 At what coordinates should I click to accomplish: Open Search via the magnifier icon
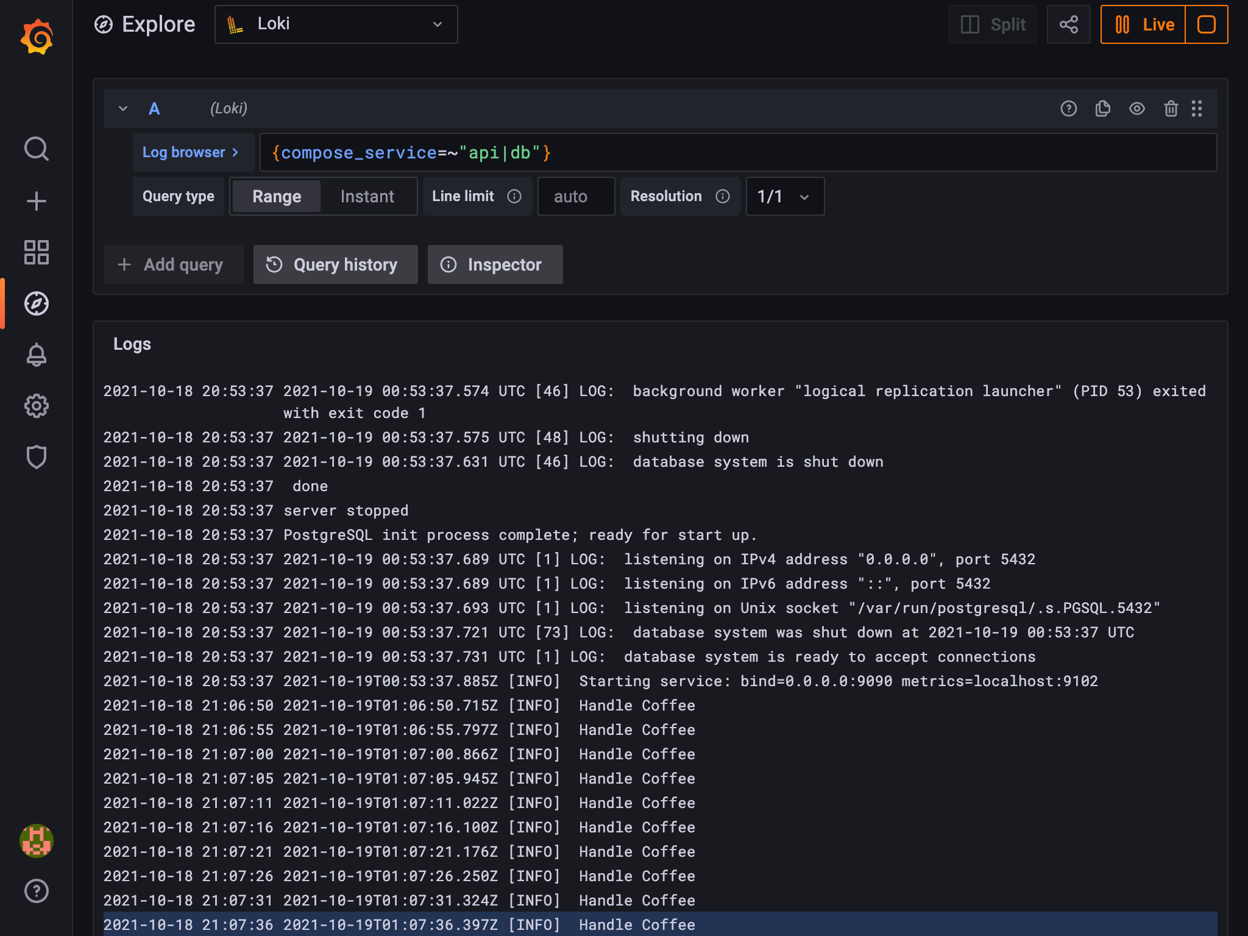coord(37,148)
